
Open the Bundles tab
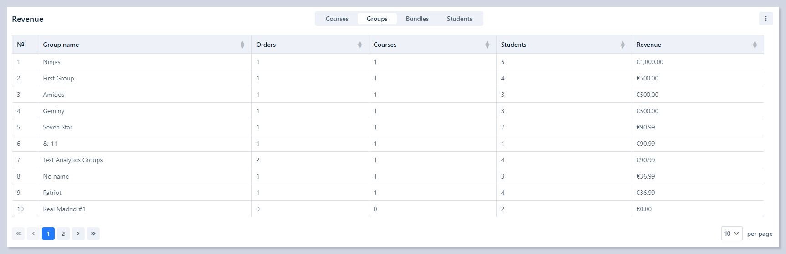(417, 19)
